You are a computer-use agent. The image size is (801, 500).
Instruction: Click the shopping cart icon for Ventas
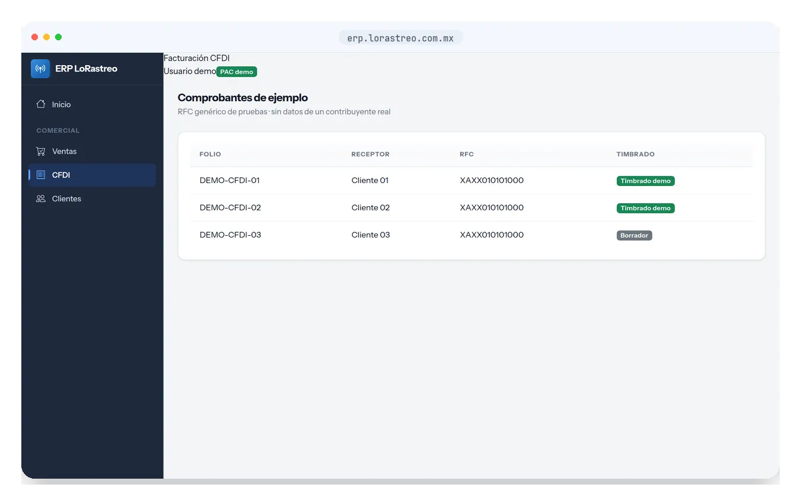coord(41,152)
